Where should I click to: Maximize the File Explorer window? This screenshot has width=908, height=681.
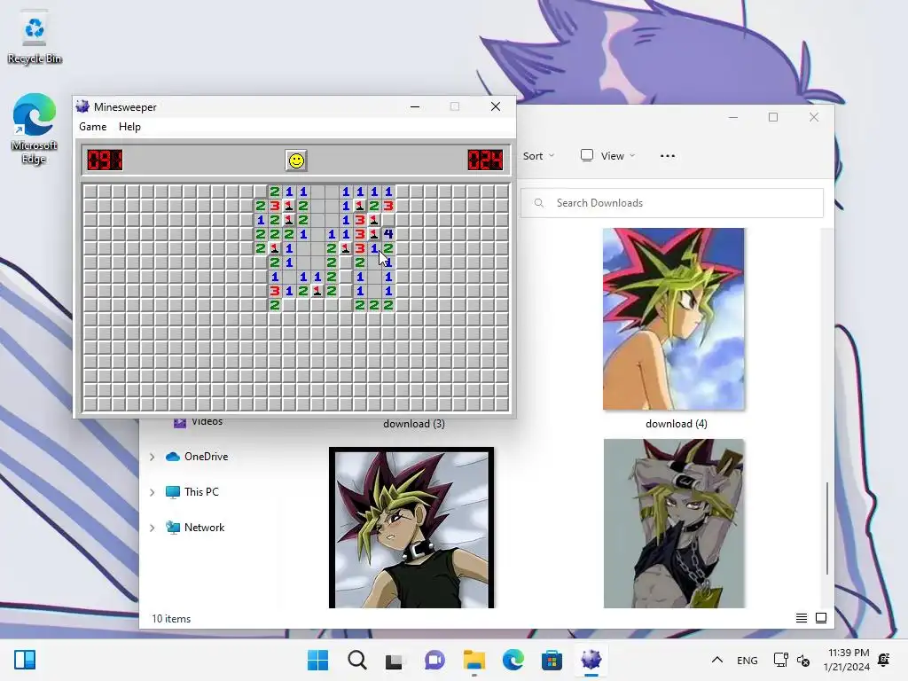click(x=773, y=117)
